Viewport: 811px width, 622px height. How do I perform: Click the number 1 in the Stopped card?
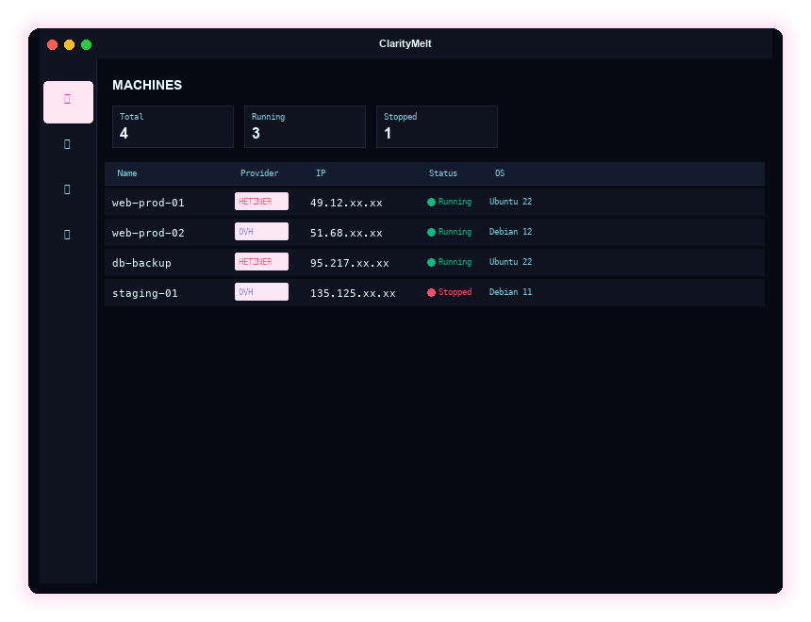point(388,134)
